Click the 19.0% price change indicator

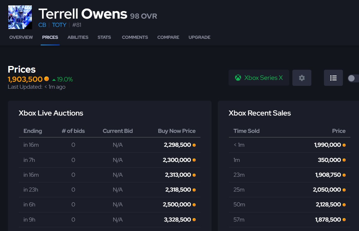point(63,80)
